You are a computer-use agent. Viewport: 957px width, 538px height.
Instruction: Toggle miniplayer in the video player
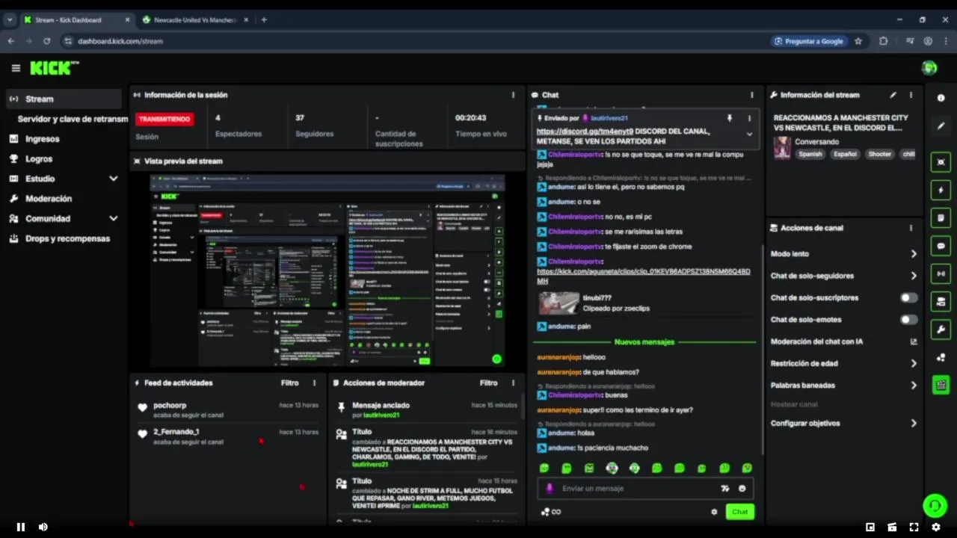(x=870, y=527)
